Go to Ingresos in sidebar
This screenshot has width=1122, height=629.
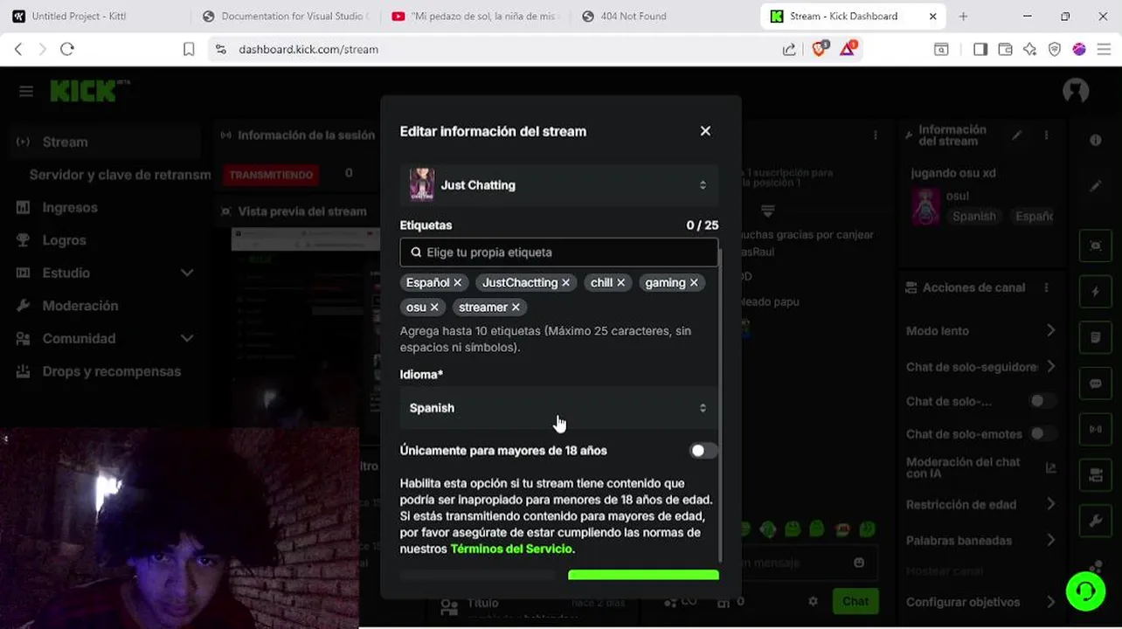[70, 208]
